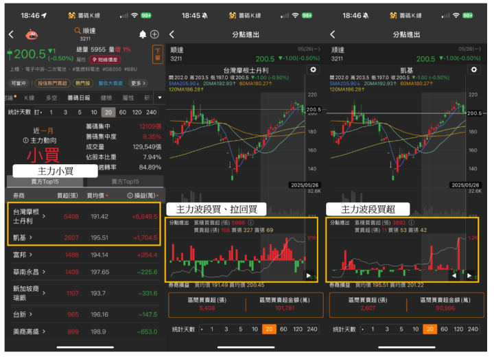The image size is (494, 359).
Task: Tap info icon next to 累積買賣超 3892
Action: (x=412, y=222)
